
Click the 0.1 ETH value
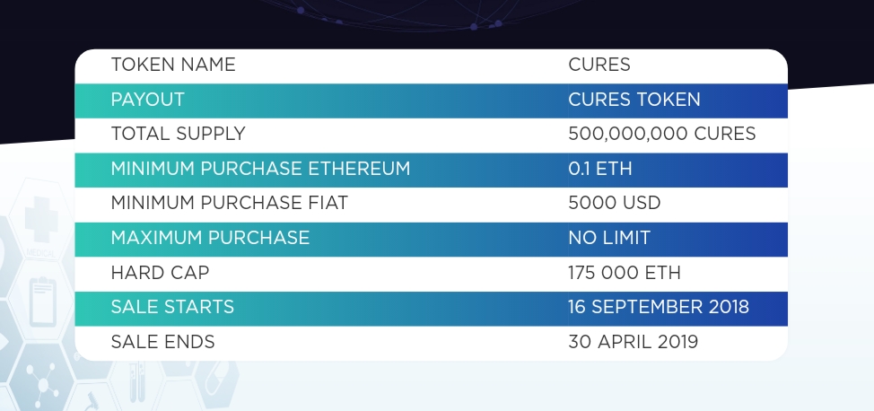click(599, 169)
